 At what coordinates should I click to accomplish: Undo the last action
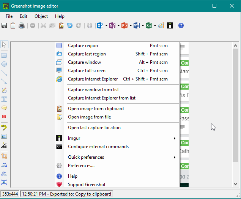tap(70, 25)
